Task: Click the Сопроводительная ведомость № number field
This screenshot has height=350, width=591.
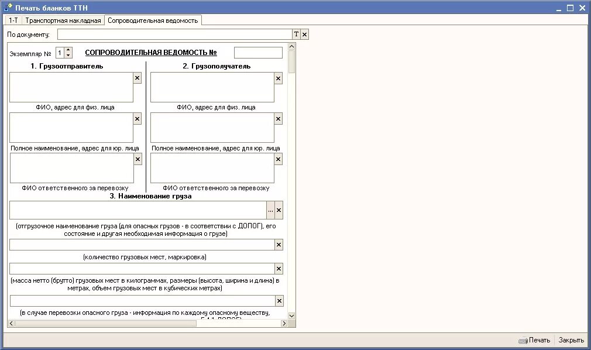Action: tap(258, 53)
